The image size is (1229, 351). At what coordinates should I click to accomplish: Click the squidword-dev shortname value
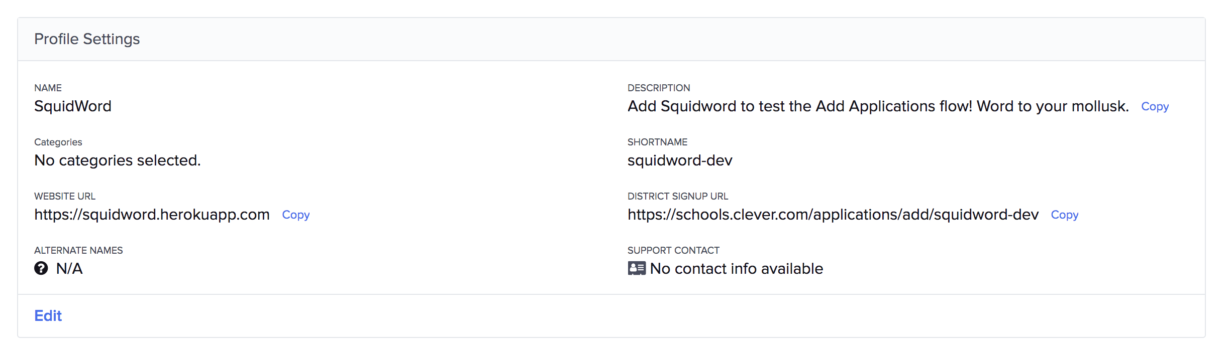pos(680,160)
